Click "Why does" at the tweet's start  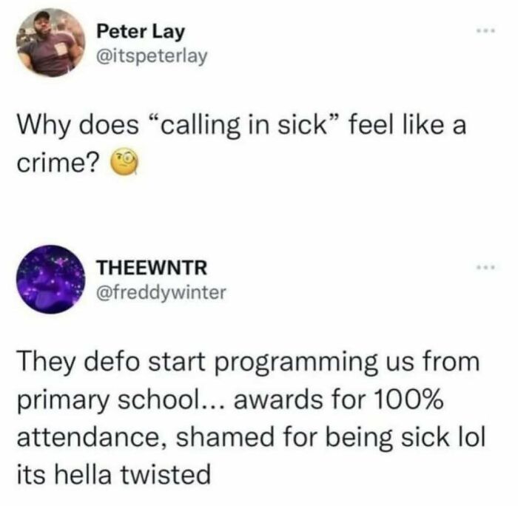coord(78,127)
